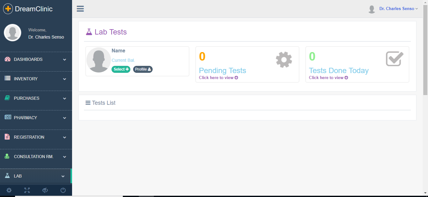428x197 pixels.
Task: Click the DreamClinic plus logo icon
Action: (x=8, y=9)
